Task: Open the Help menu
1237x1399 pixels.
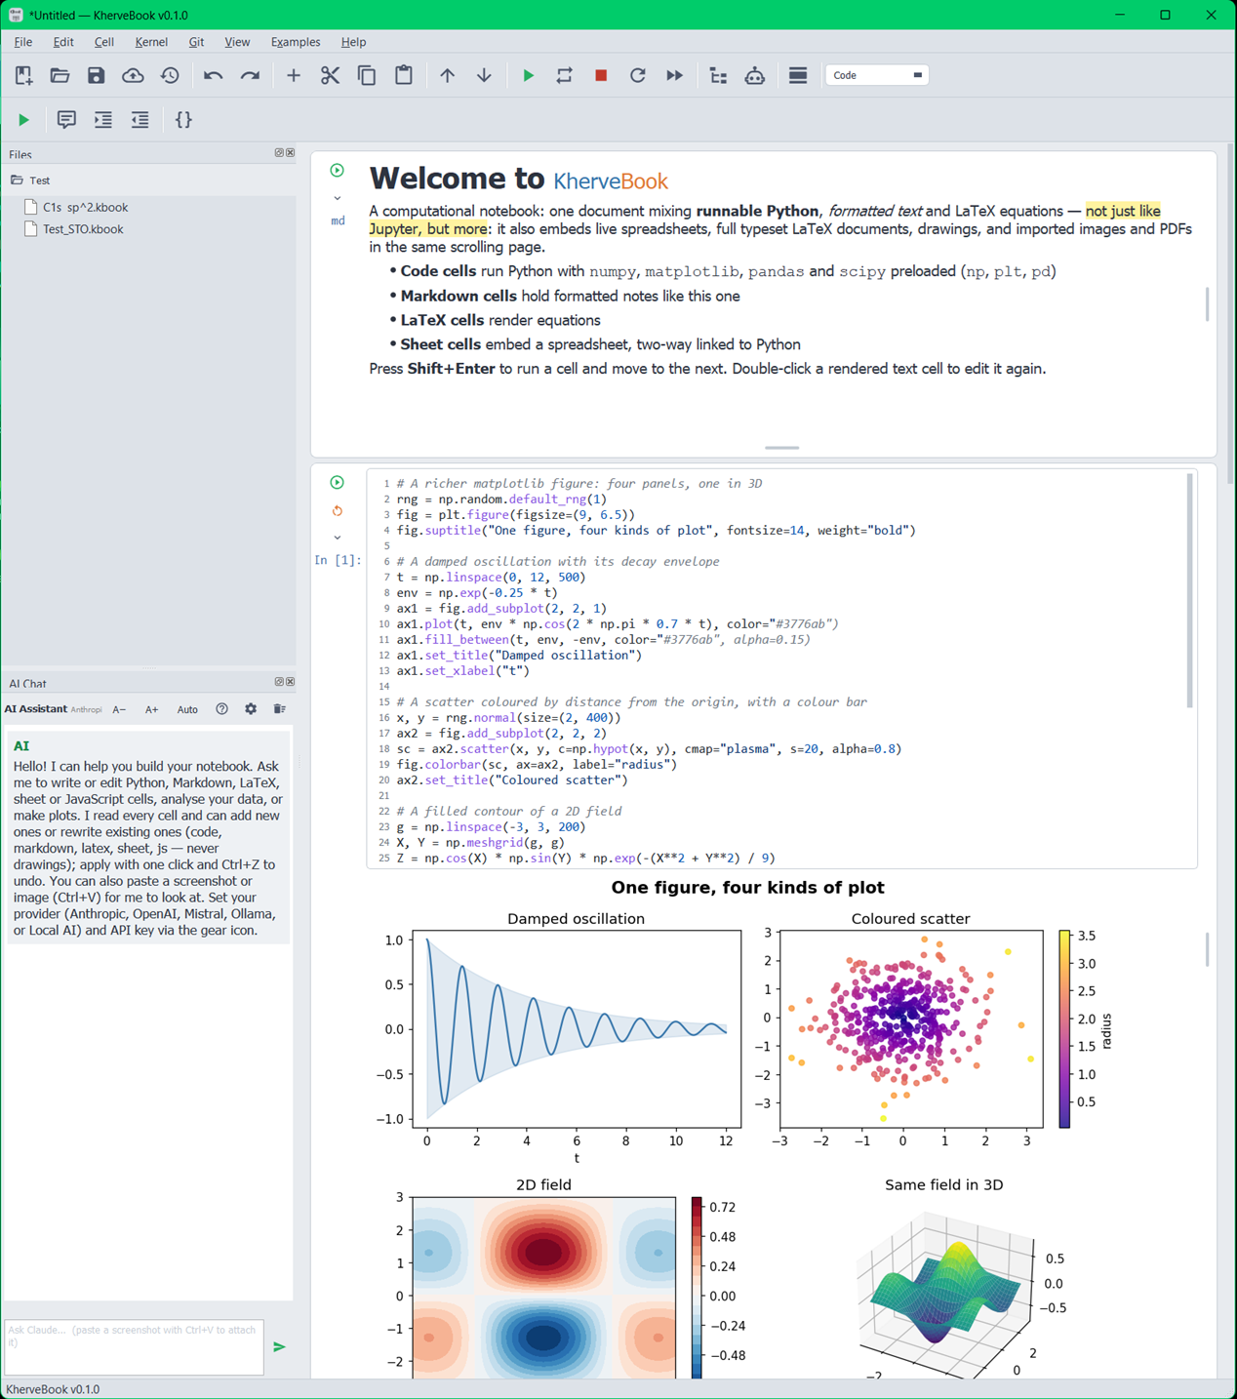Action: pos(353,42)
